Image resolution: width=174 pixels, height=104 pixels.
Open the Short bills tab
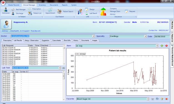pos(67,40)
